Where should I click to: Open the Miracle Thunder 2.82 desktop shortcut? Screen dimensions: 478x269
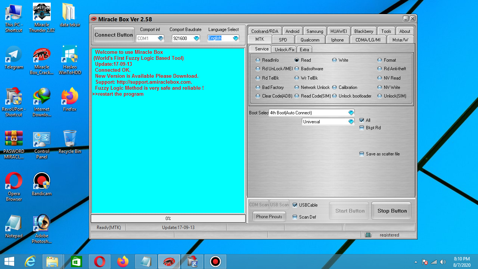tap(41, 18)
